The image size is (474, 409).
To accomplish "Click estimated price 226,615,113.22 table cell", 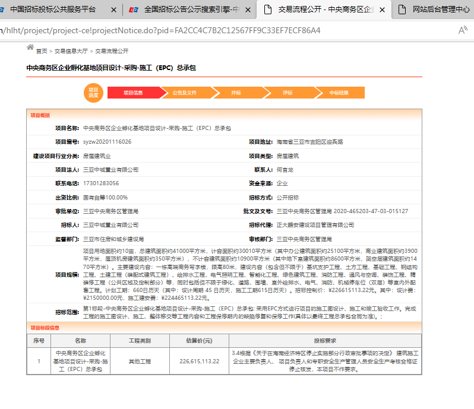I will point(199,361).
